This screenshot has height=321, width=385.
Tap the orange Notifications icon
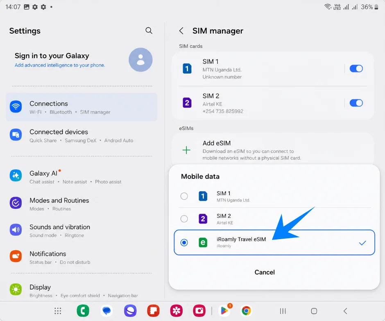click(16, 256)
